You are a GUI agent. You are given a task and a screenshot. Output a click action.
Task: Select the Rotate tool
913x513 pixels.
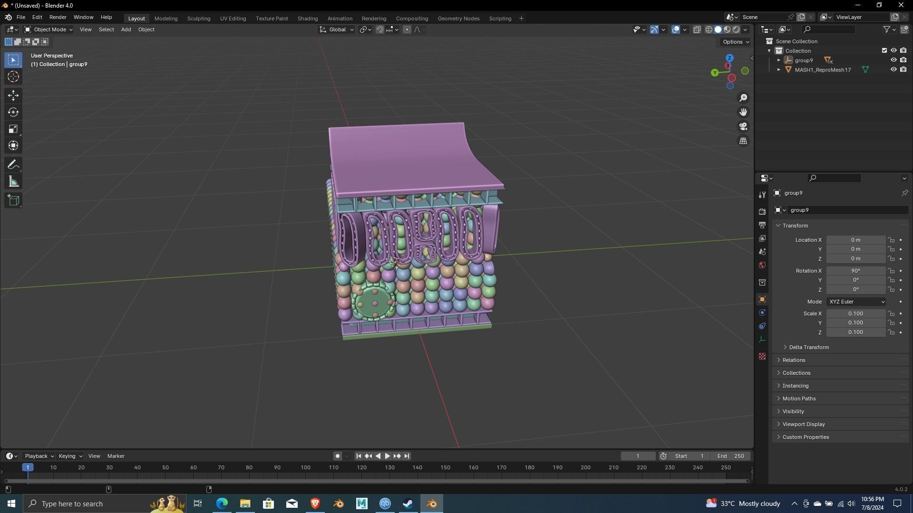coord(13,112)
